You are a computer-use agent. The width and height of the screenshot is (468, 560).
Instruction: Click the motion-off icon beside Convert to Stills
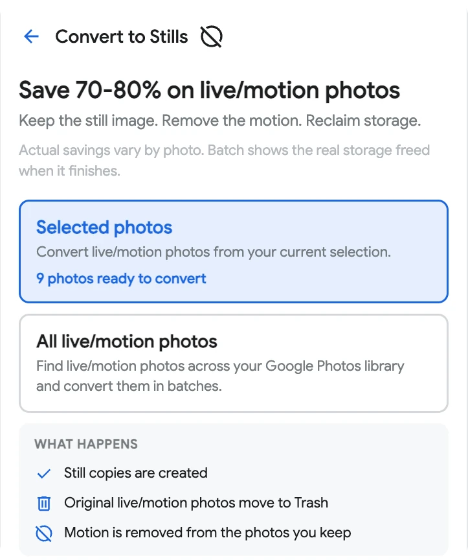tap(212, 36)
